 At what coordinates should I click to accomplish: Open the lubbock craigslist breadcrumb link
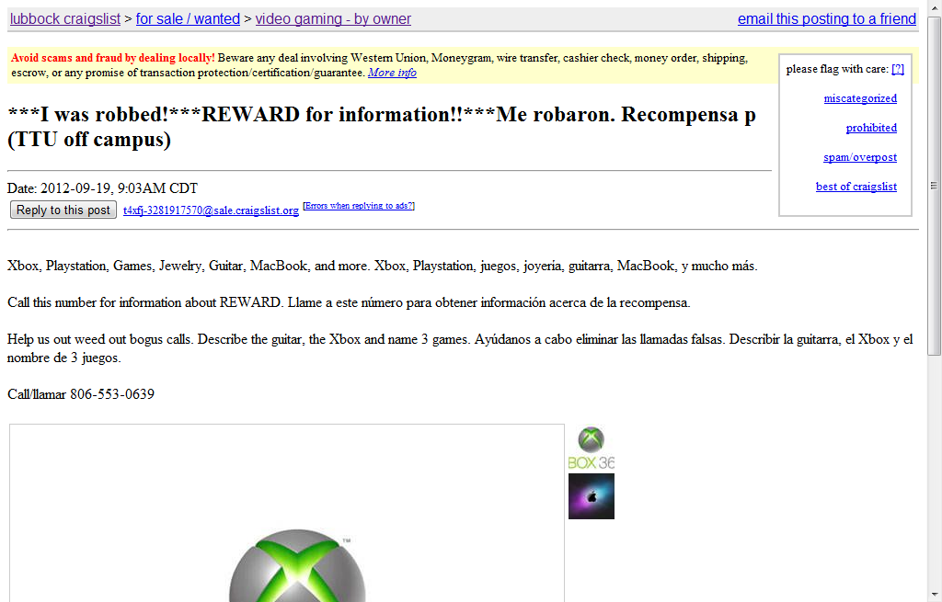(65, 19)
